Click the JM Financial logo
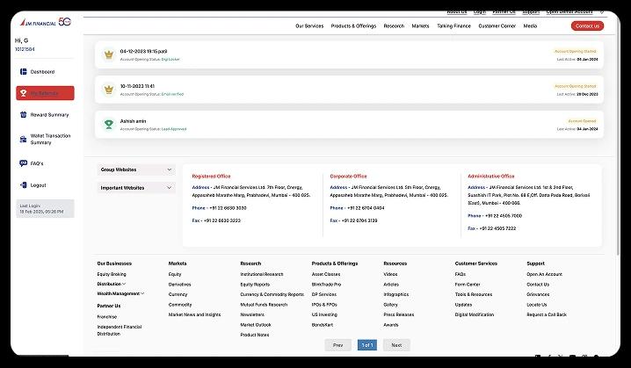Viewport: 631px width, 368px height. [40, 23]
